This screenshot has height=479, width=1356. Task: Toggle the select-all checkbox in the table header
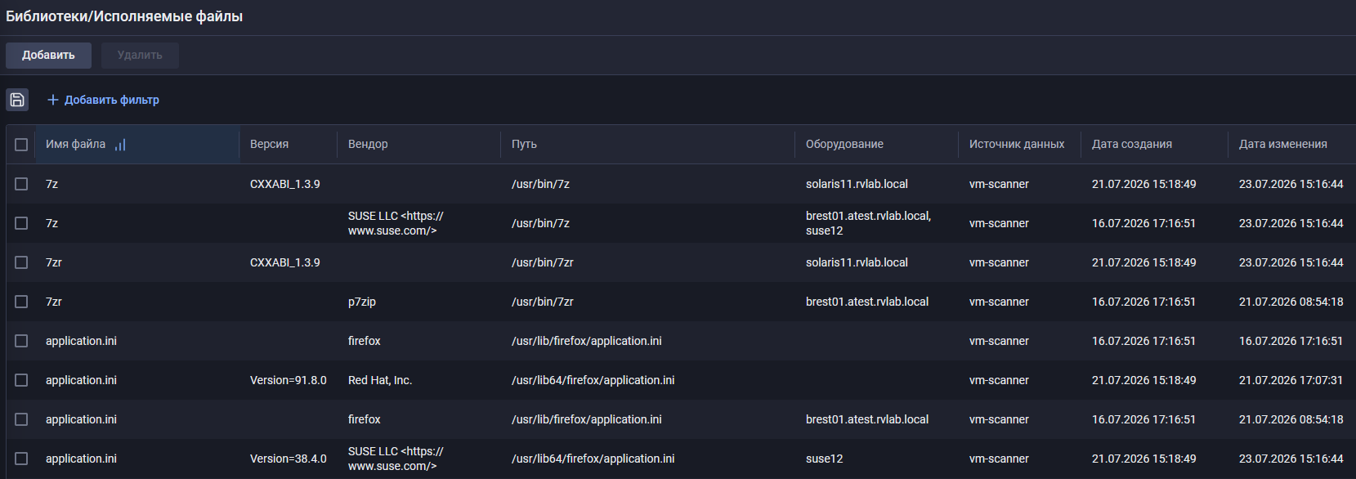click(21, 145)
